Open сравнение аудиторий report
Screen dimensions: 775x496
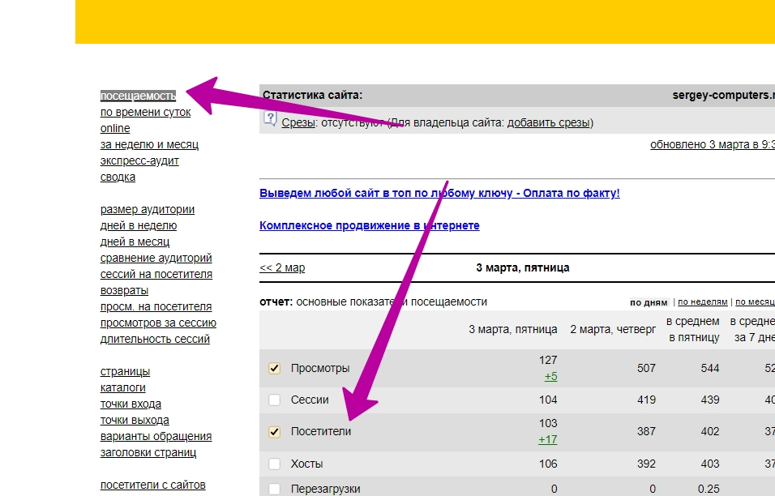156,258
